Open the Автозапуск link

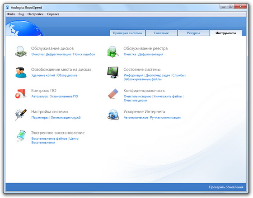[40, 97]
